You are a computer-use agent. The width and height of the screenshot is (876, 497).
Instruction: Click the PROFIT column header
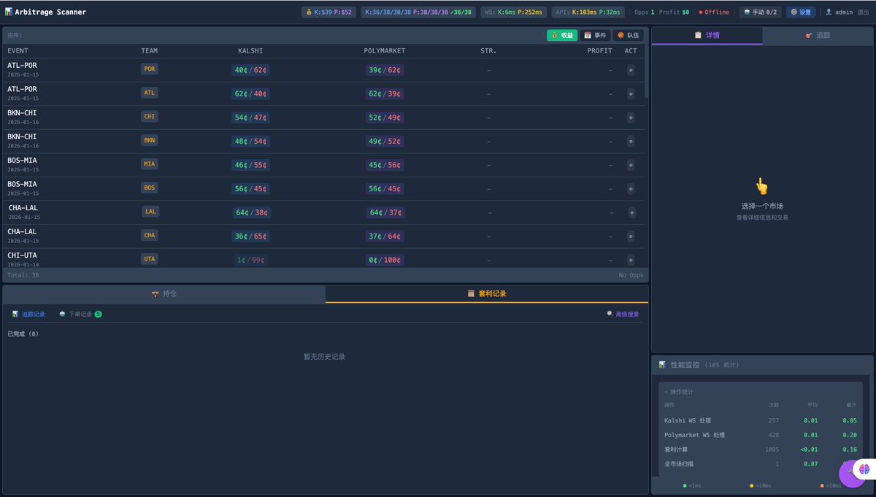click(x=600, y=51)
